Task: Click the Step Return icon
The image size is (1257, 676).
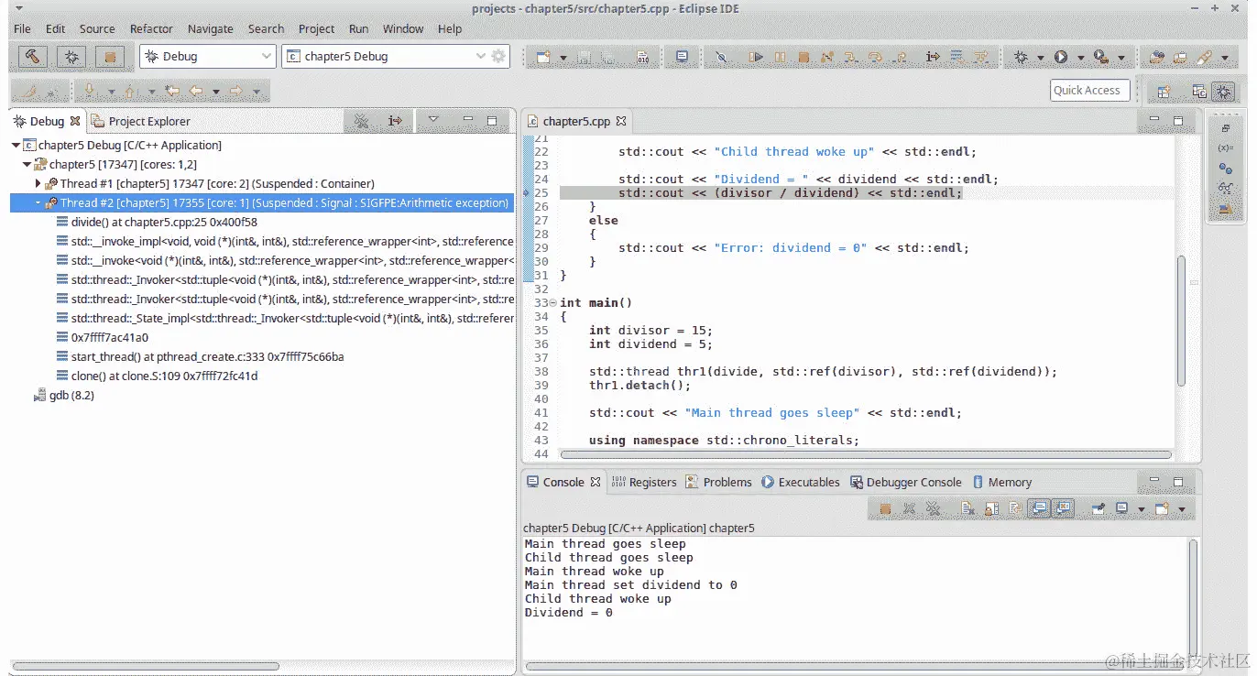Action: [x=901, y=57]
